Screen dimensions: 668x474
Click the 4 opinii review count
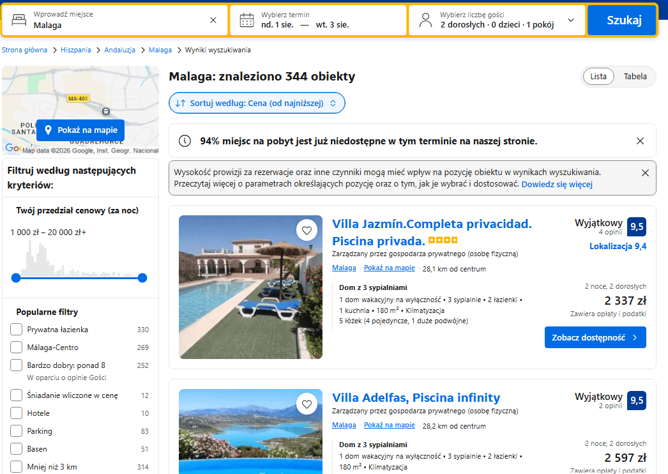[x=610, y=233]
